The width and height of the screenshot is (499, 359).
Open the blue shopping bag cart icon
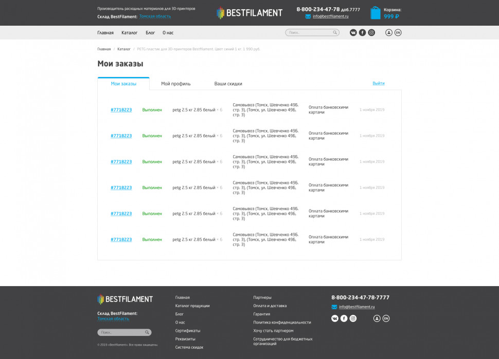[x=376, y=13]
